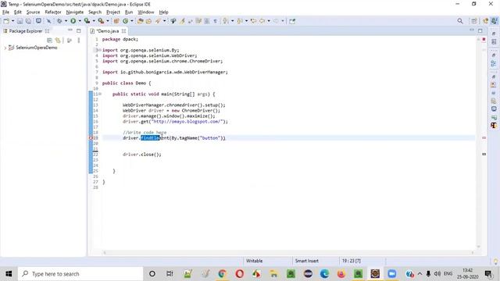Open the Window menu
Screen dimensions: 500x281
[x=146, y=12]
